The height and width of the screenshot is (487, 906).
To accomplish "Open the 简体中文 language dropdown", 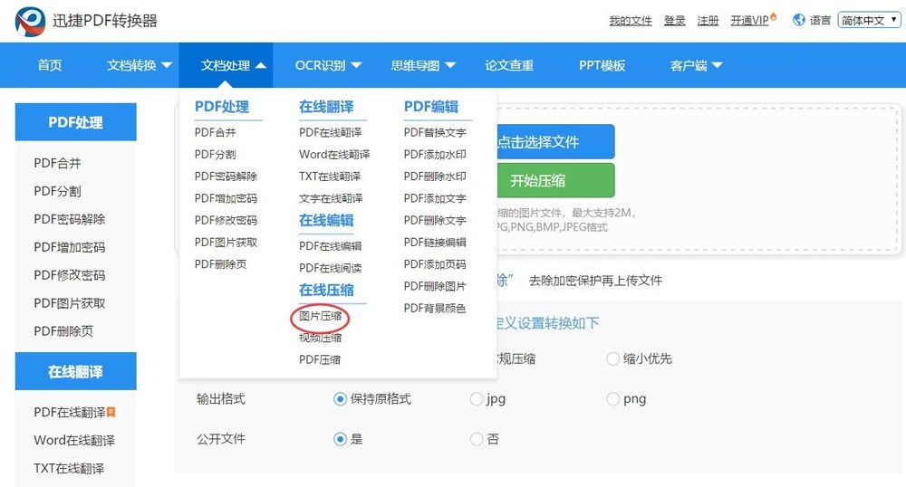I will click(x=869, y=20).
